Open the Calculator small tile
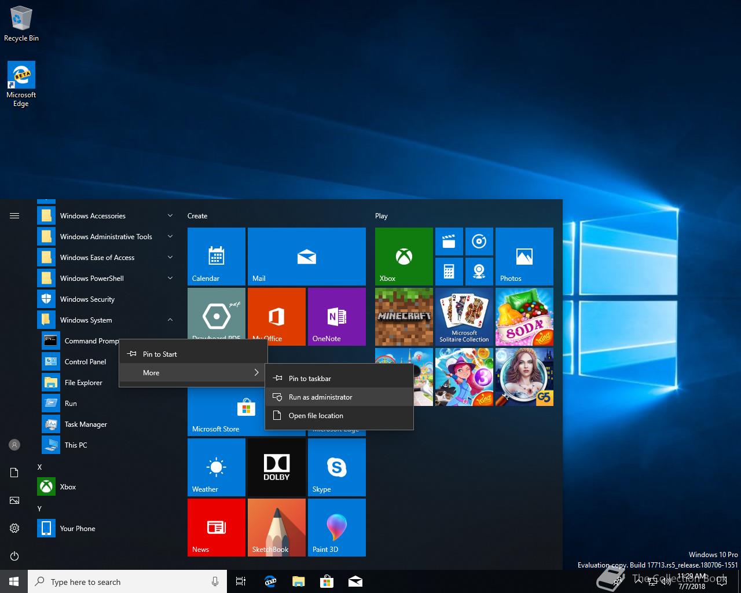 pos(449,272)
